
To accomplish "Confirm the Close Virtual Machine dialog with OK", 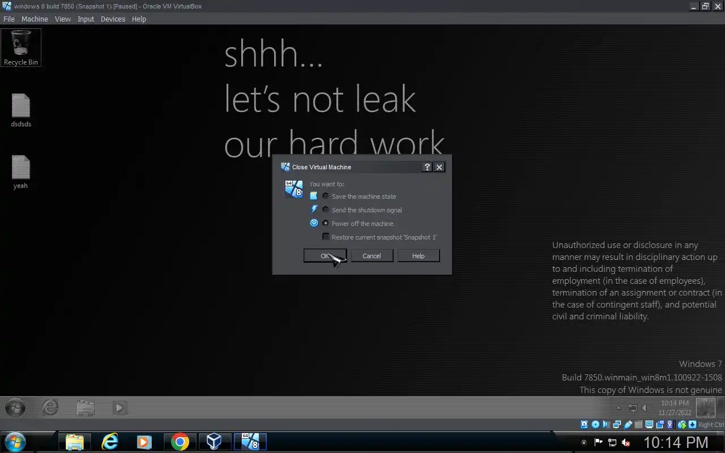I will pos(325,256).
